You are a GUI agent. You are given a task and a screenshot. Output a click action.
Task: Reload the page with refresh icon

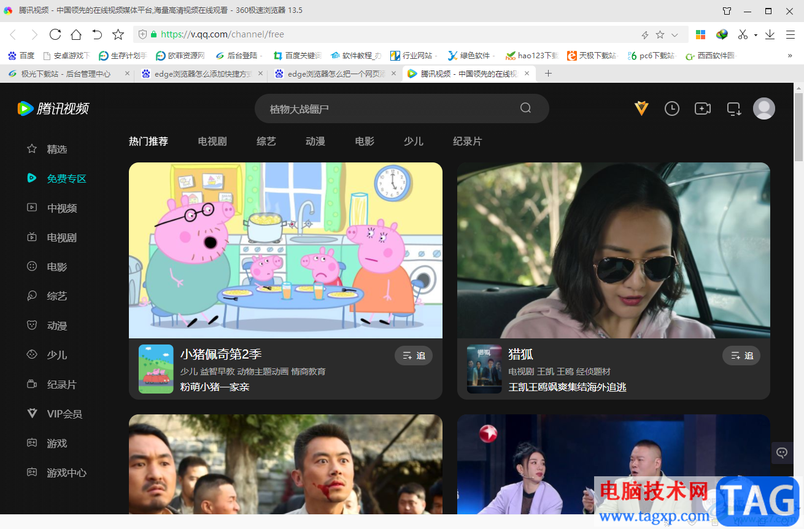point(55,34)
